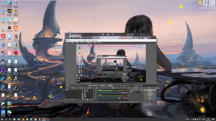Adjust the transition duration stepper arrows

tap(142, 92)
